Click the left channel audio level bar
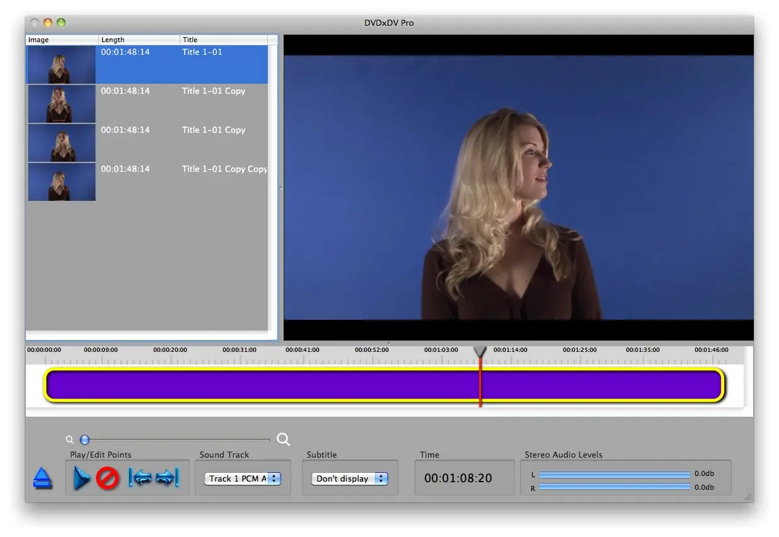The height and width of the screenshot is (537, 779). point(615,474)
